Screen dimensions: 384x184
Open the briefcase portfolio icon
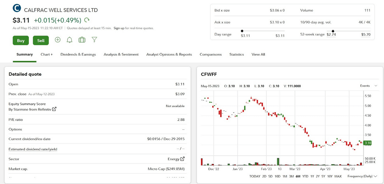coord(82,40)
